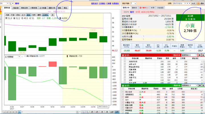The image size is (205, 114).
Task: Check the 新光-新竹 buyer row checkbox
Action: [125, 72]
